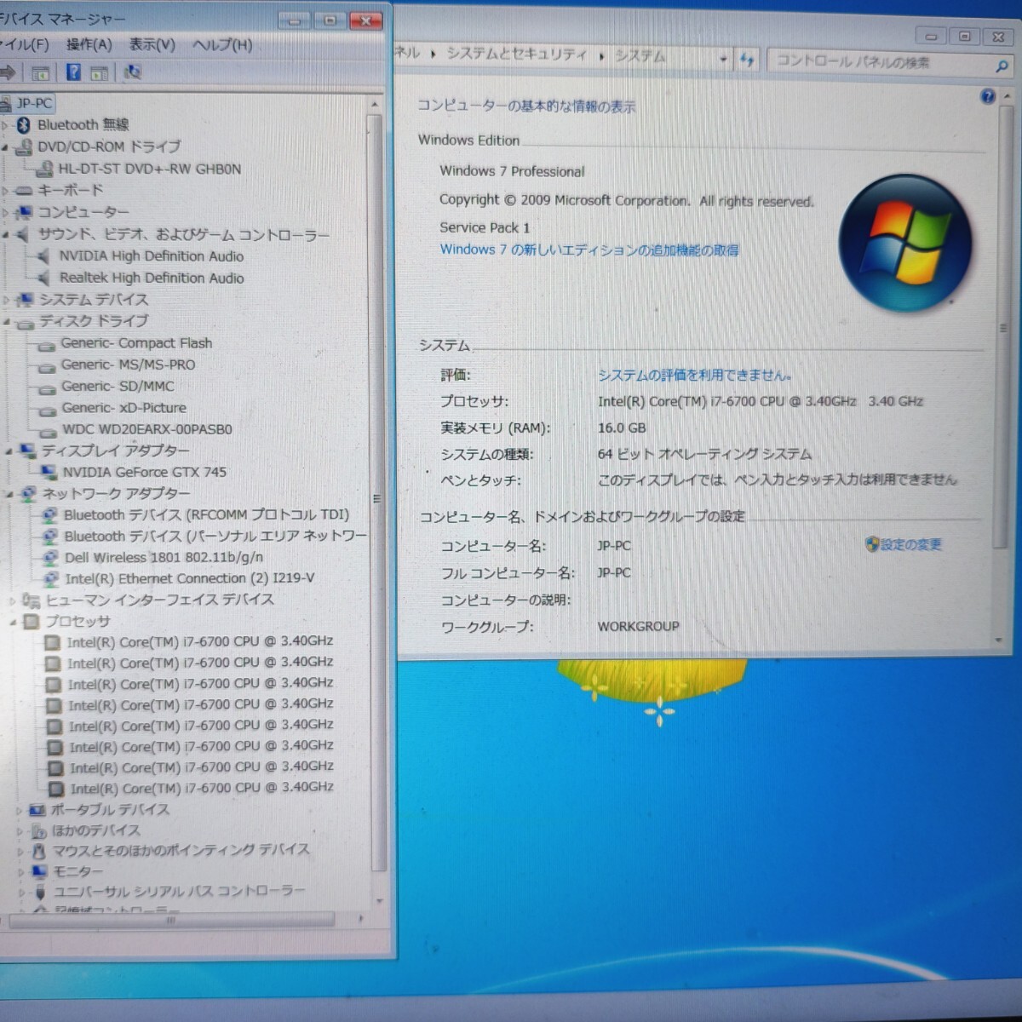
Task: Select the last i7-6700 CPU entry
Action: click(x=201, y=789)
